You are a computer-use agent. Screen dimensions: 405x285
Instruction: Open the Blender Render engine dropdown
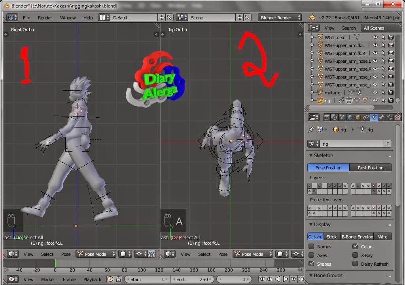[280, 17]
